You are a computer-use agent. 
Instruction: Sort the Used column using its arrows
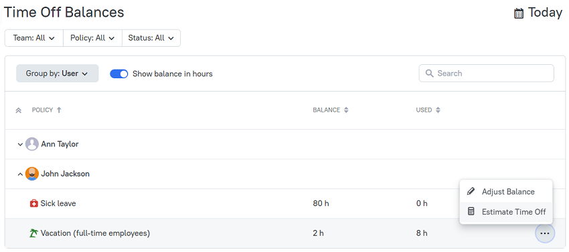click(x=438, y=110)
